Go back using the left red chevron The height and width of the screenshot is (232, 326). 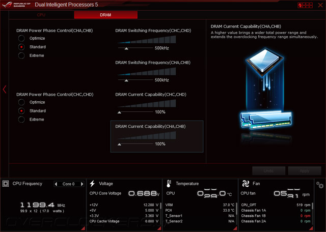click(x=5, y=90)
